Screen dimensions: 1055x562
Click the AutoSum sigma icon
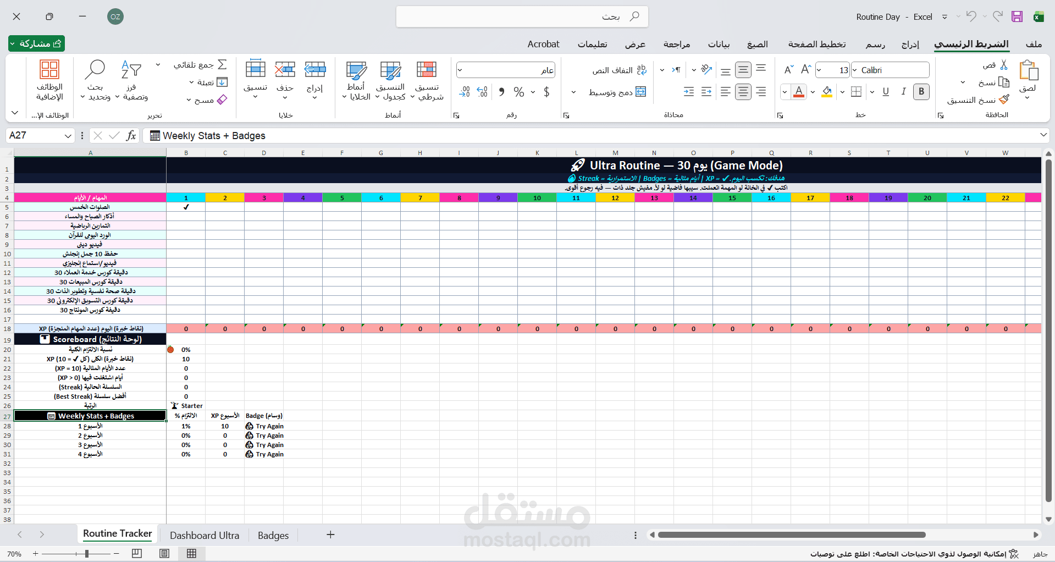(222, 64)
